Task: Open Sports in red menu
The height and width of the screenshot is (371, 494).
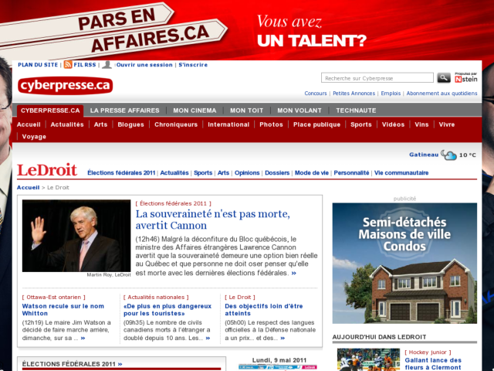Action: pos(361,124)
